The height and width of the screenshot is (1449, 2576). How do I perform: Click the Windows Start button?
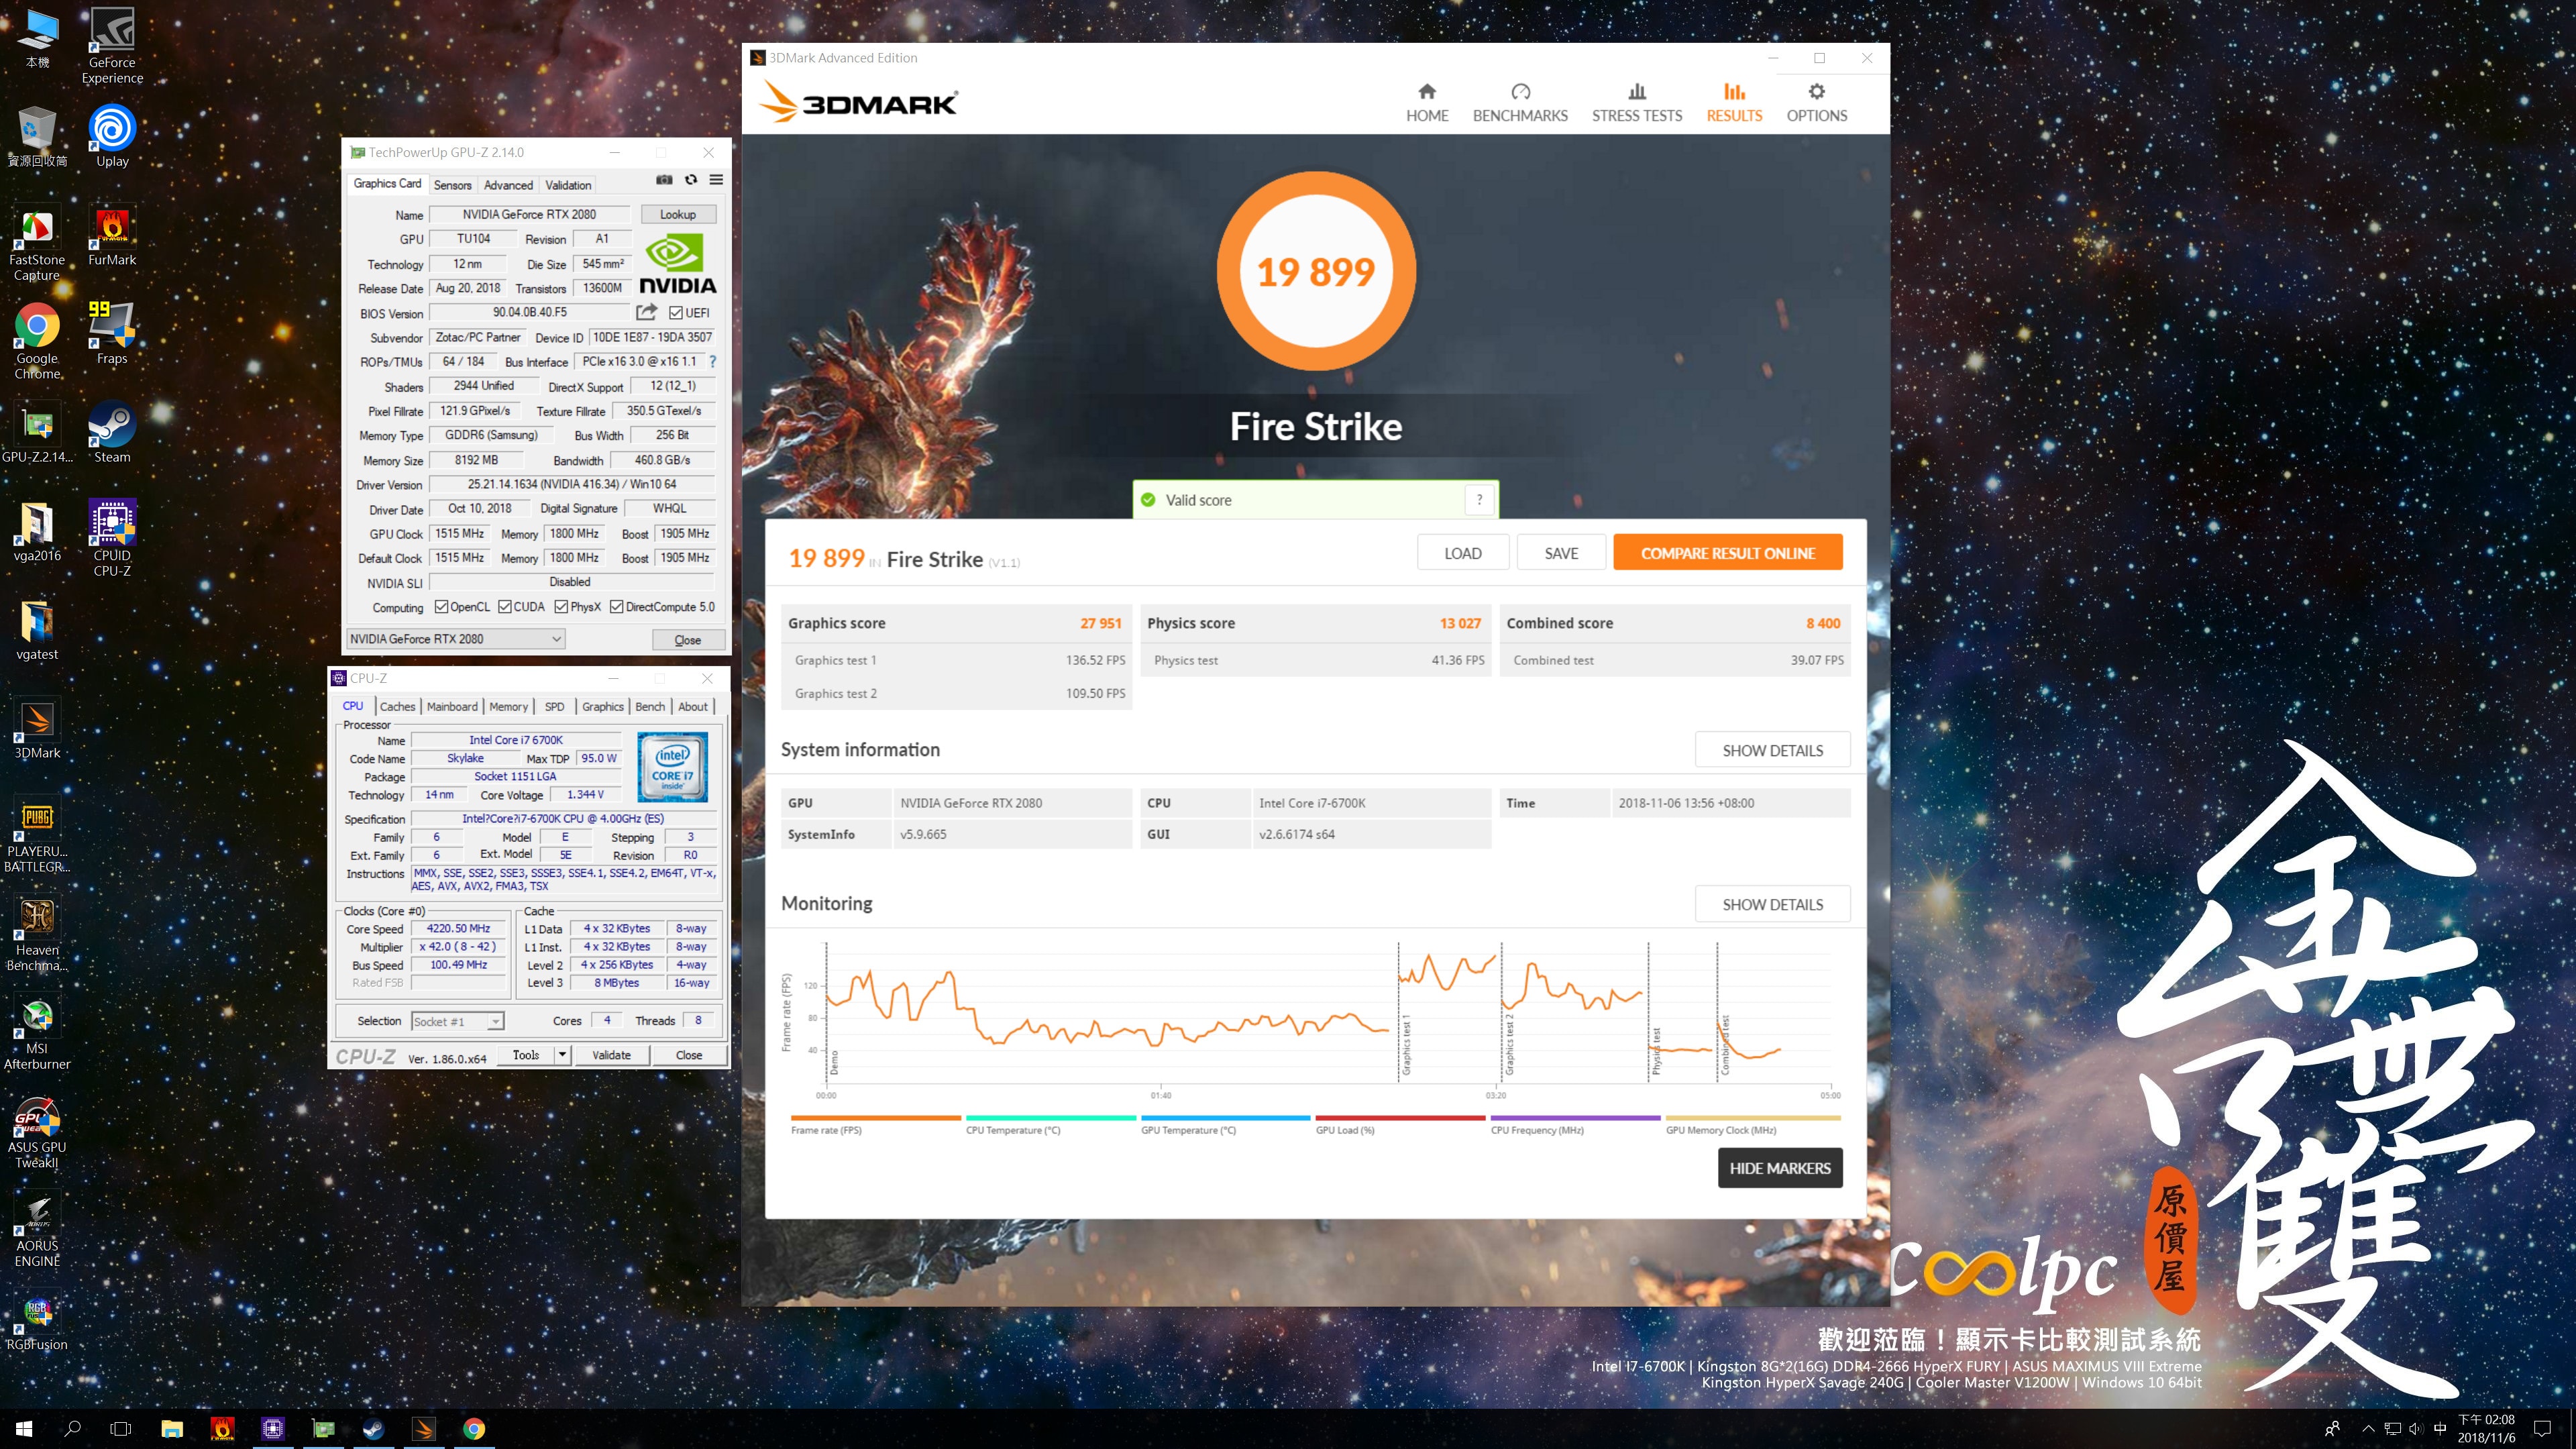[x=24, y=1429]
